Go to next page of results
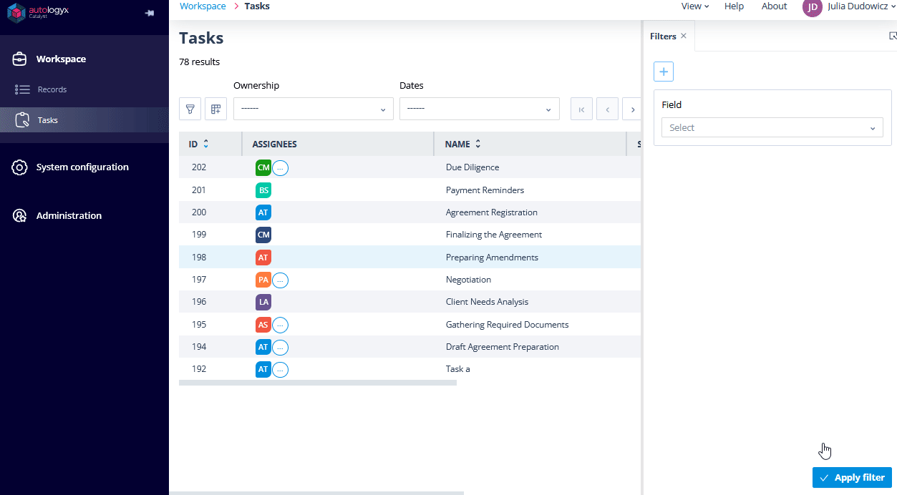This screenshot has height=495, width=897. 632,109
